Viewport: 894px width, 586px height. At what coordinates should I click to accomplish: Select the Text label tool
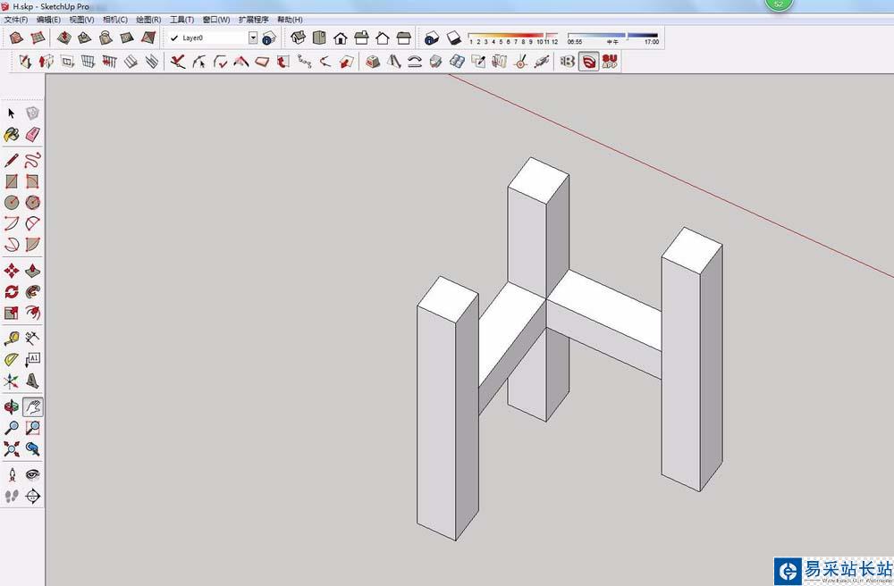32,359
